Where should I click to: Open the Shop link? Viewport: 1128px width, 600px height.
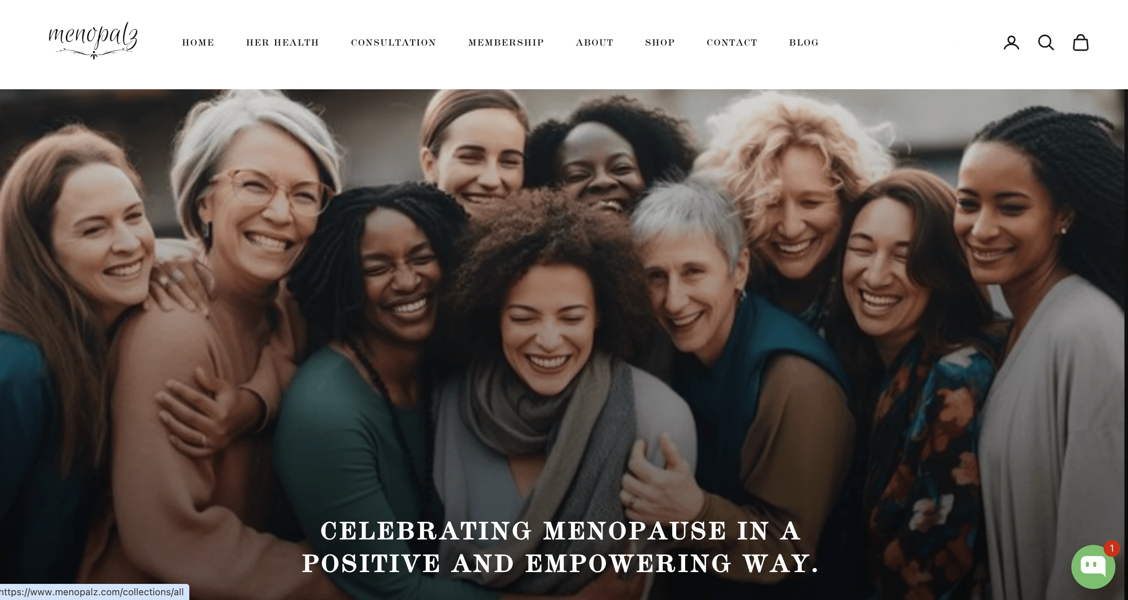coord(660,43)
